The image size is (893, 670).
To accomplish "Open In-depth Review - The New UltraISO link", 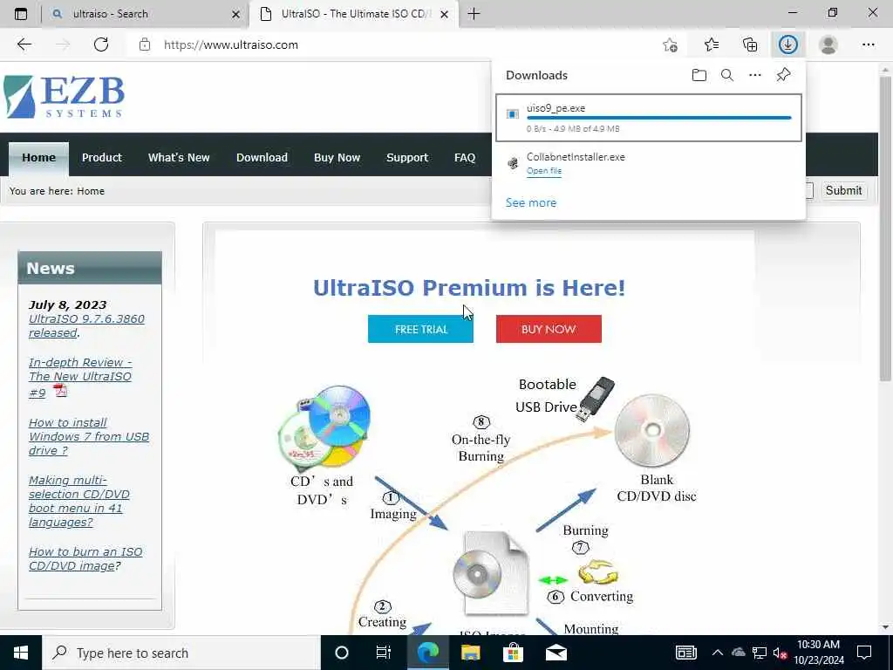I will [x=80, y=377].
